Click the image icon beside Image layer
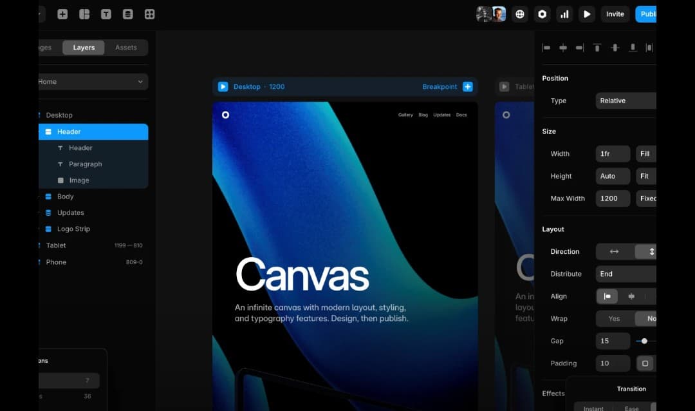The height and width of the screenshot is (411, 695). pos(60,180)
